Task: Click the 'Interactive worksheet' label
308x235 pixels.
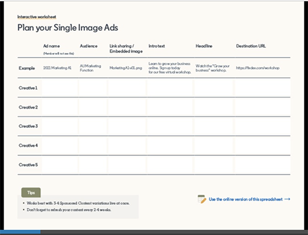Action: pos(37,17)
